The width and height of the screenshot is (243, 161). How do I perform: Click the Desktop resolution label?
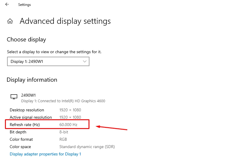click(x=27, y=110)
